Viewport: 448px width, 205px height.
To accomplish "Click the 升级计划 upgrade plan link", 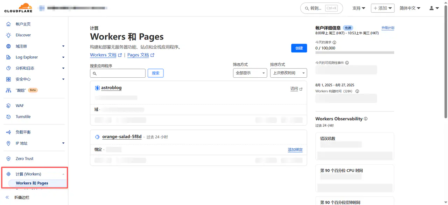I will tap(388, 28).
